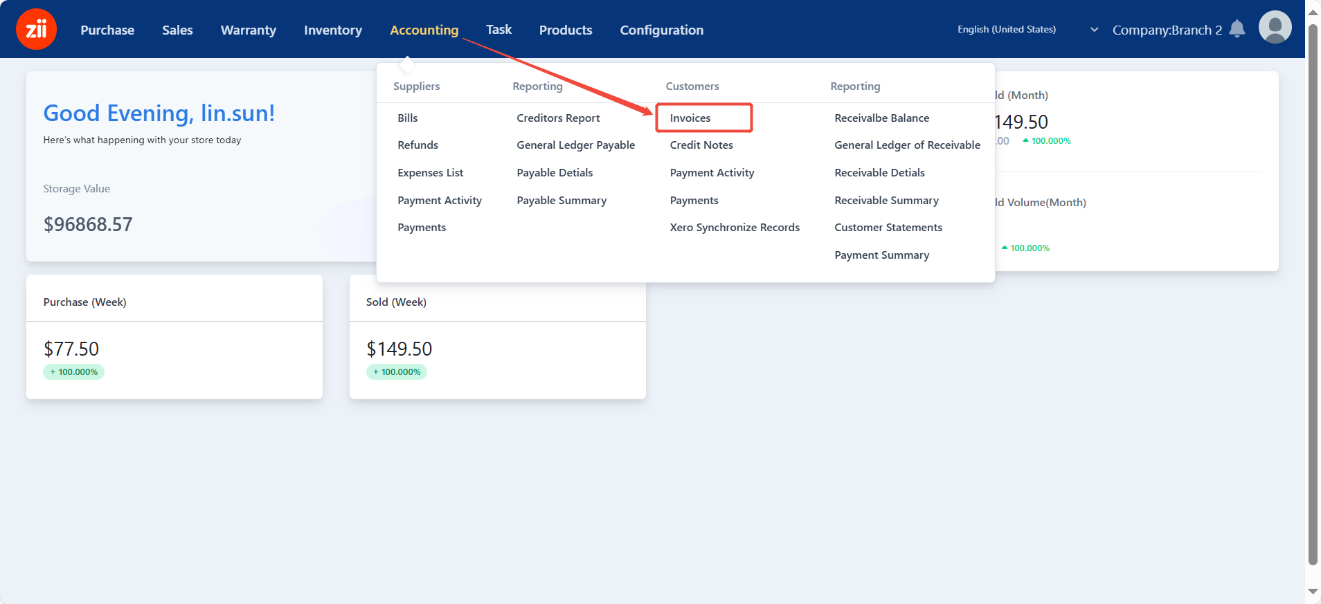This screenshot has height=604, width=1321.
Task: Open the Purchase menu
Action: coord(107,30)
